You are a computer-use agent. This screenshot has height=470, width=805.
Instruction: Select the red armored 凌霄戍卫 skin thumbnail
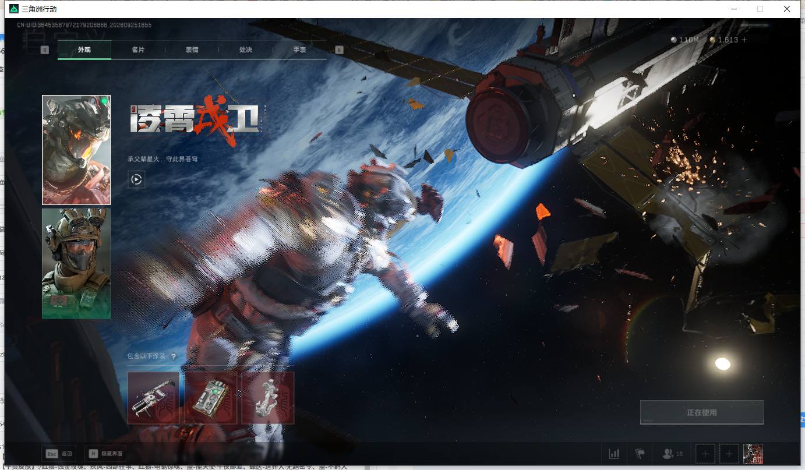[76, 150]
